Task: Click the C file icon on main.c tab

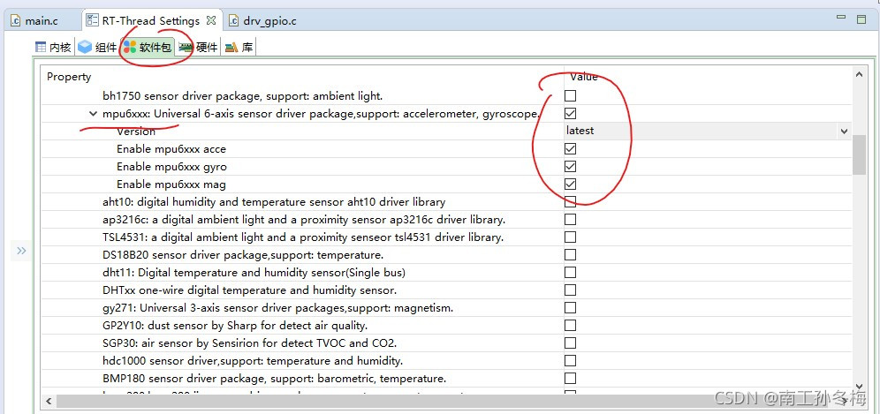Action: (16, 21)
